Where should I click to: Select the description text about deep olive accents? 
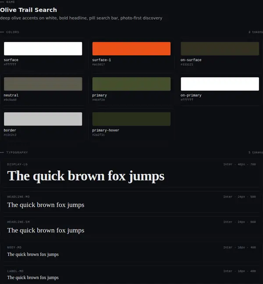[81, 18]
